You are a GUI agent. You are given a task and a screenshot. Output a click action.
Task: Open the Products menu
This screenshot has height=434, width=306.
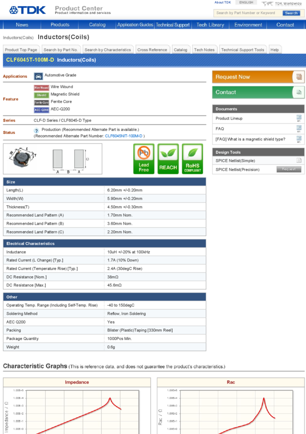60,25
